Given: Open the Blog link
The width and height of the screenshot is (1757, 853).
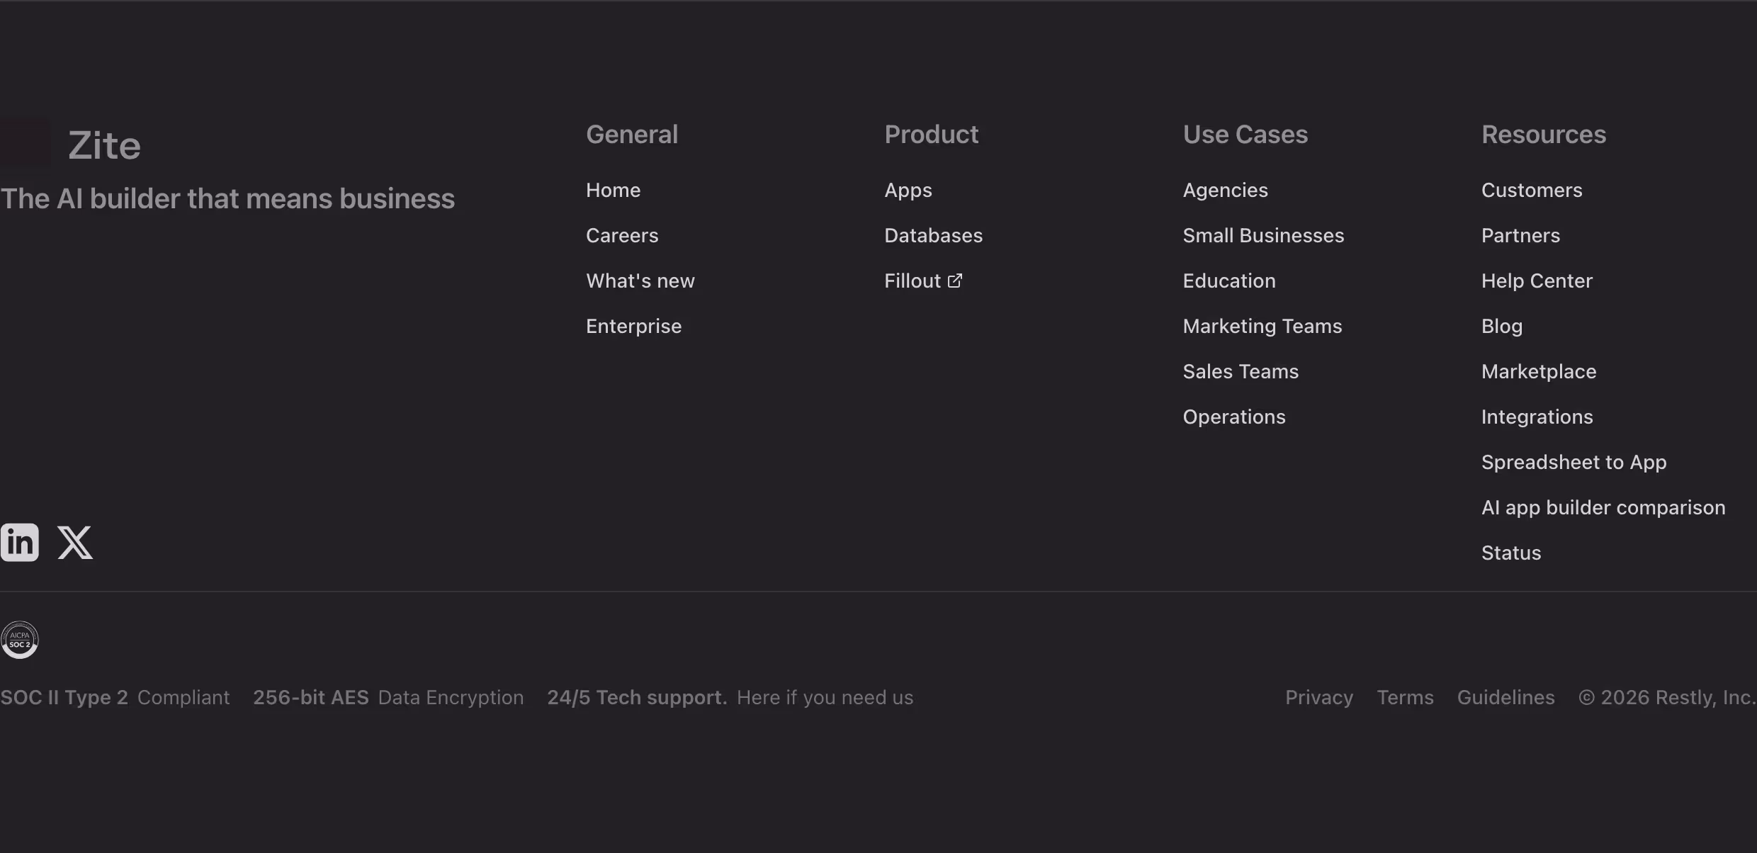Looking at the screenshot, I should pos(1502,326).
